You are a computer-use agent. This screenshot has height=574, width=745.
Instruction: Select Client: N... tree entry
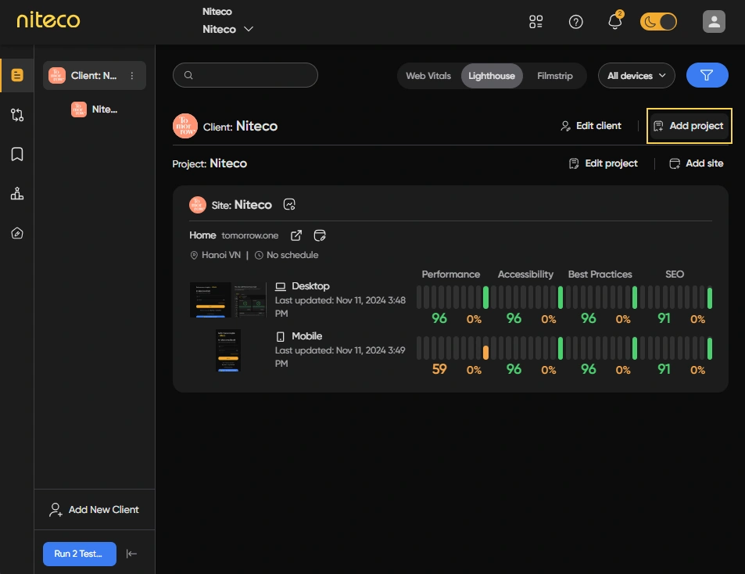[94, 76]
